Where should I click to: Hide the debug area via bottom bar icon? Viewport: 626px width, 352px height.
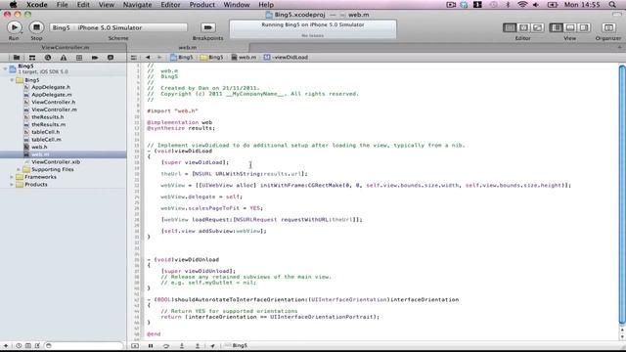[x=135, y=345]
